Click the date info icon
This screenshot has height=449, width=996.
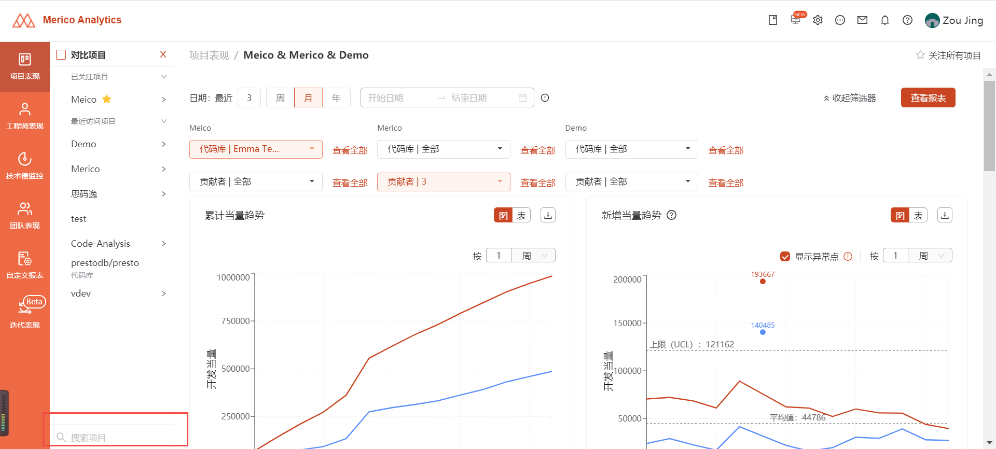(x=545, y=98)
